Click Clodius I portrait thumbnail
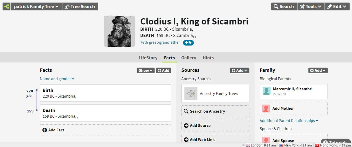 click(x=119, y=31)
